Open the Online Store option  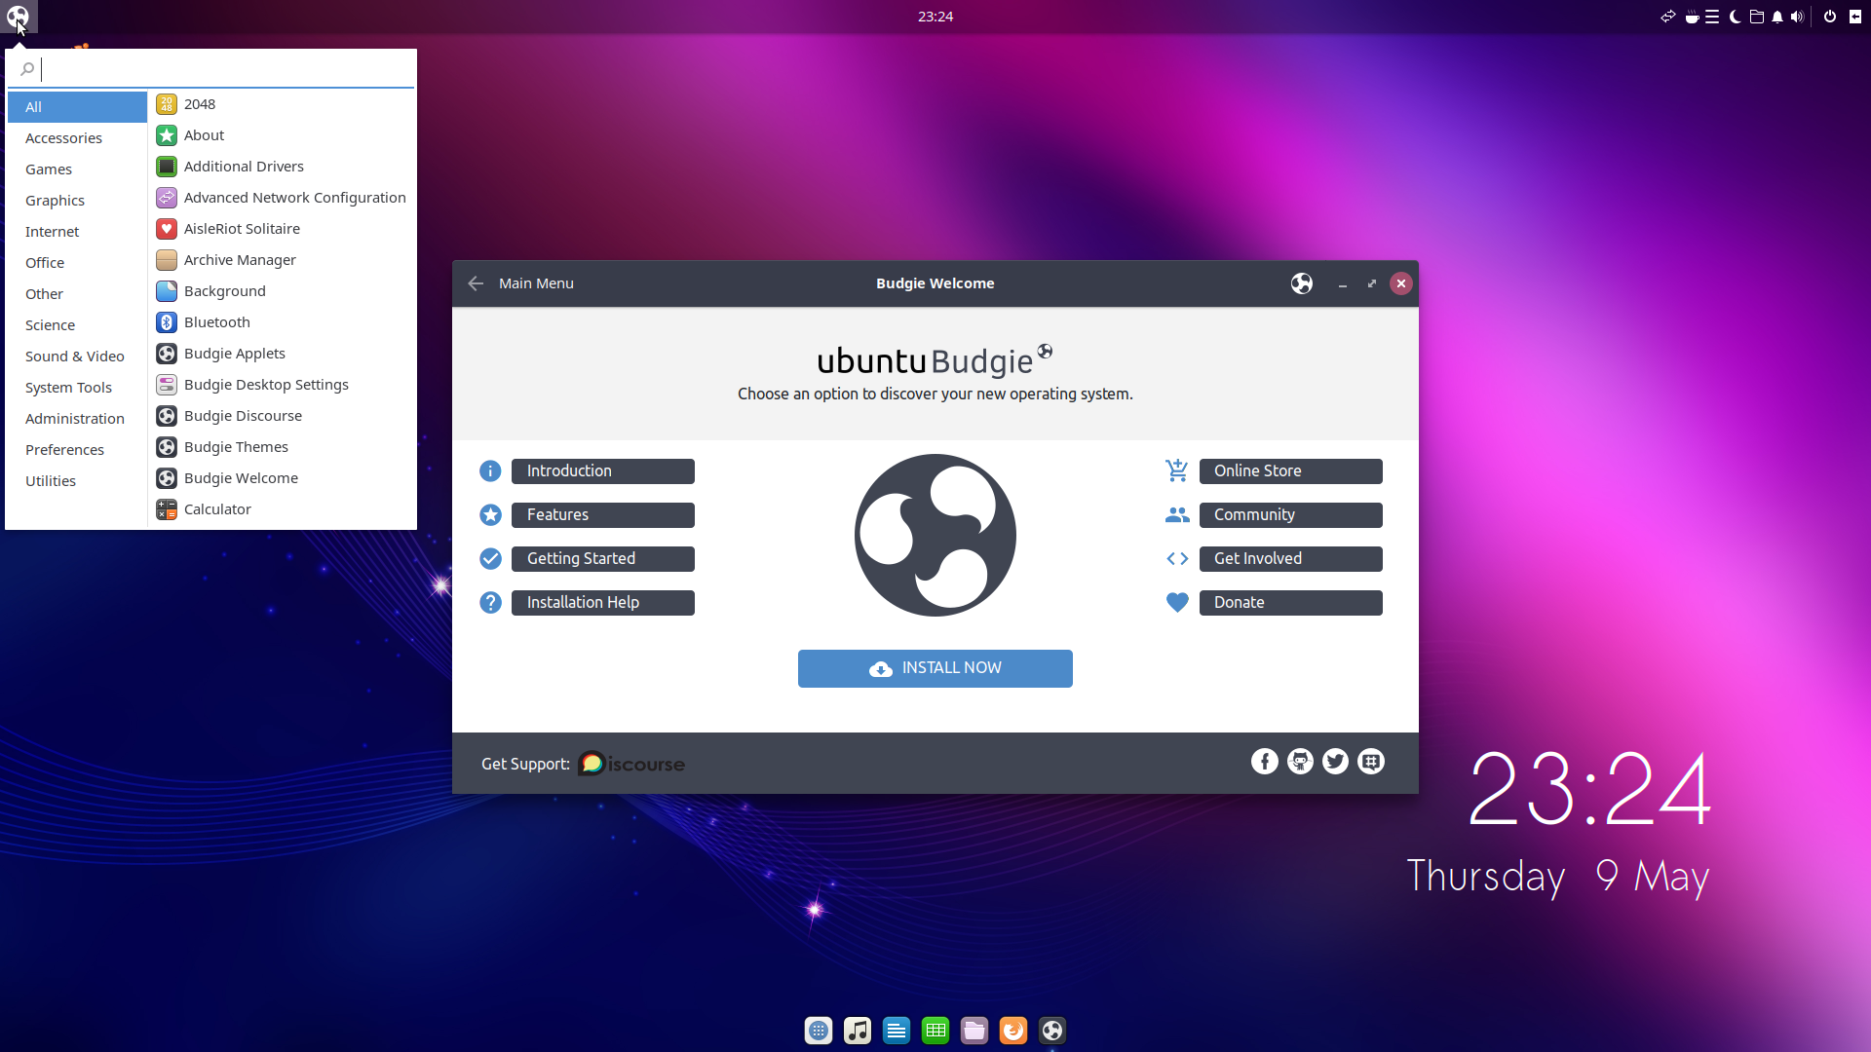point(1290,471)
